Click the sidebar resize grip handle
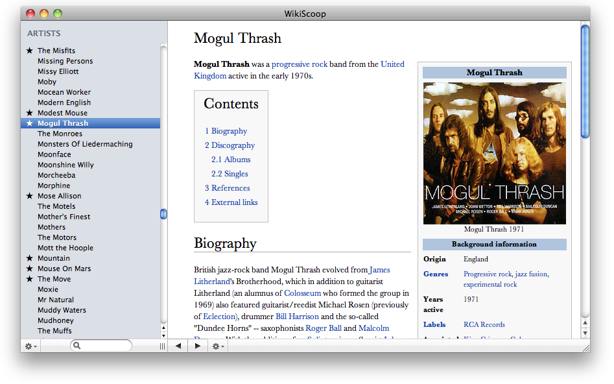 click(162, 346)
